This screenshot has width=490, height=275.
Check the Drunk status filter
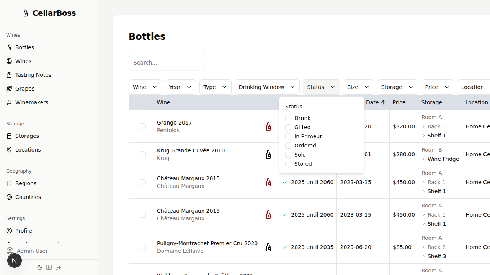pyautogui.click(x=288, y=118)
